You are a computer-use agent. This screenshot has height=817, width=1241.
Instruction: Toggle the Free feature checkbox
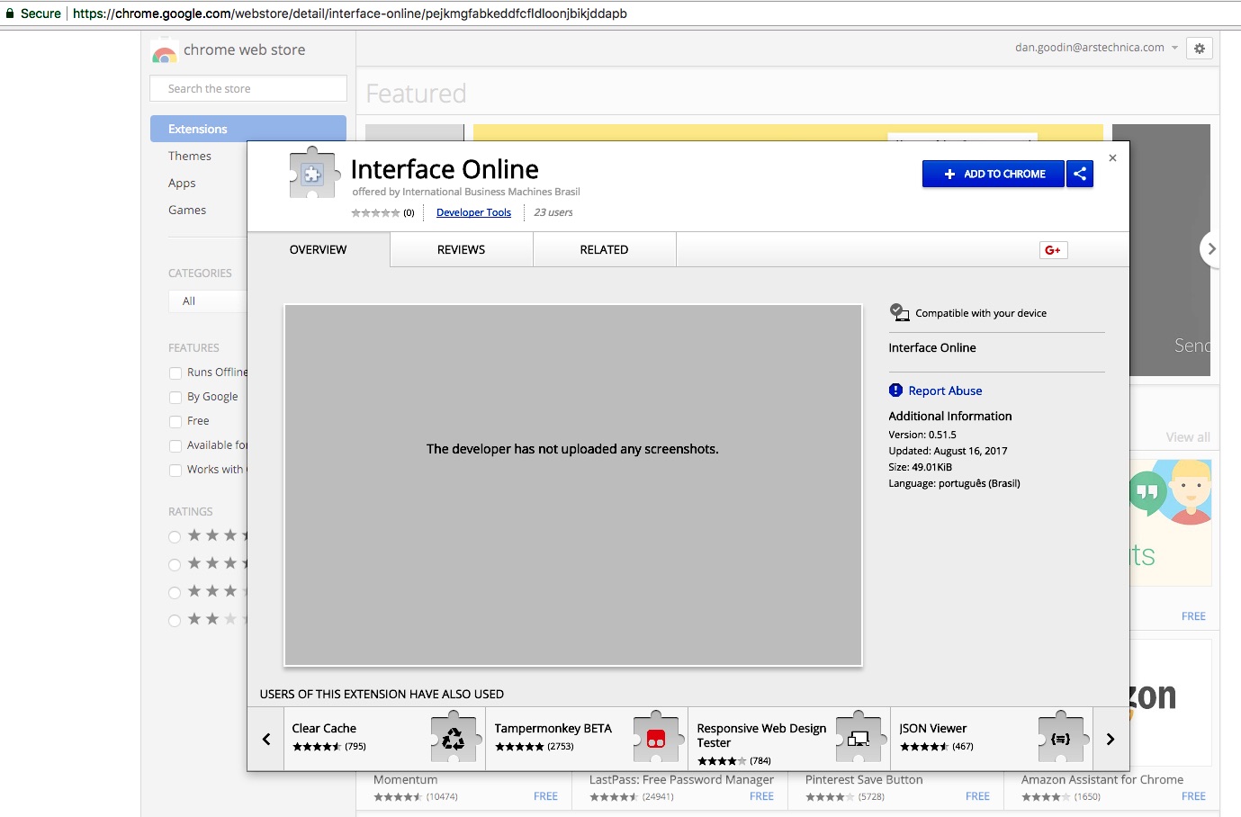tap(175, 421)
